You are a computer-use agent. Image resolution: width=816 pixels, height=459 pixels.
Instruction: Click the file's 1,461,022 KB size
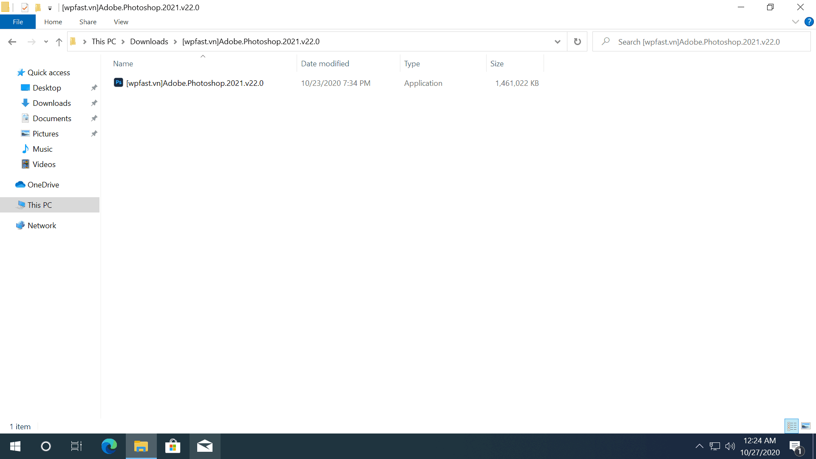coord(517,83)
